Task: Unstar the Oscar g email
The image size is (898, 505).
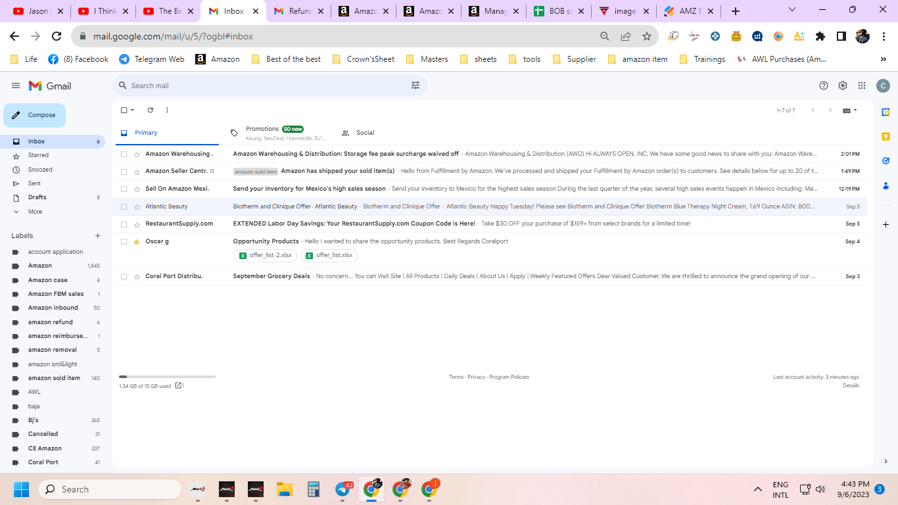Action: click(137, 241)
